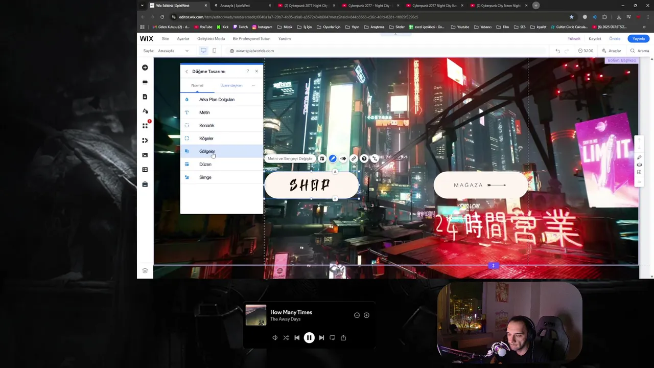
Task: Click the Önizle preview link
Action: 615,38
